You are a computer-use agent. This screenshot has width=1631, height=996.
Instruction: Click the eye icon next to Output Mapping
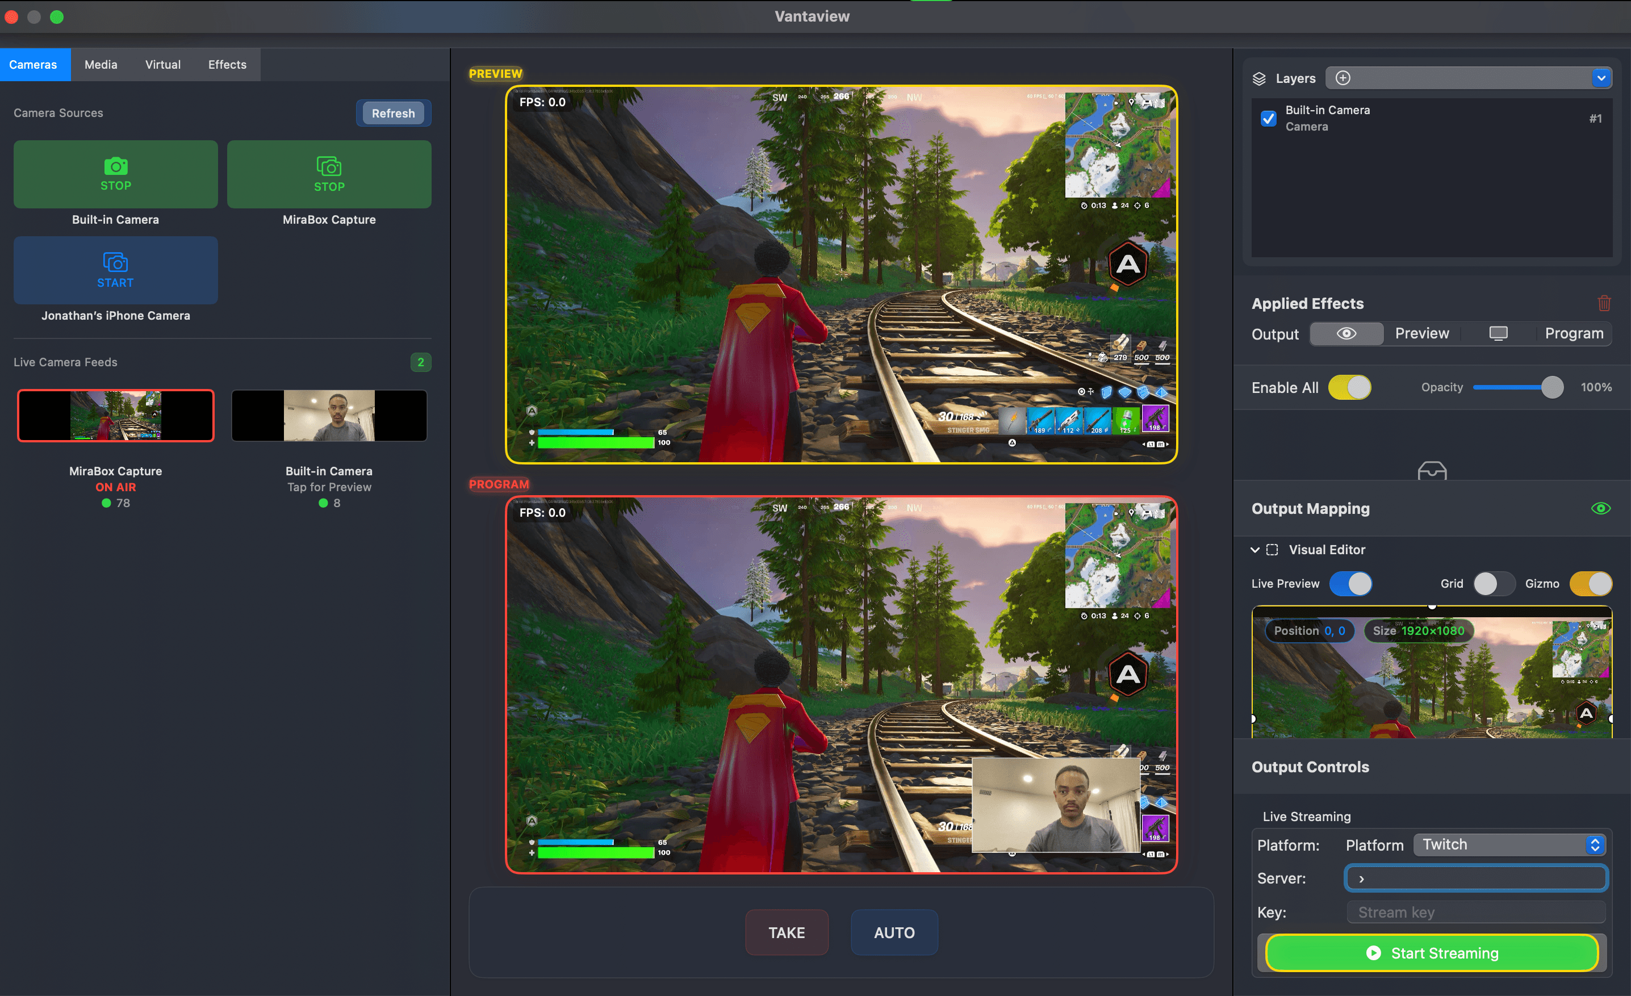click(1602, 508)
